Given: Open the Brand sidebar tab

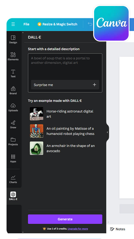Looking at the screenshot, I should [x=13, y=91].
